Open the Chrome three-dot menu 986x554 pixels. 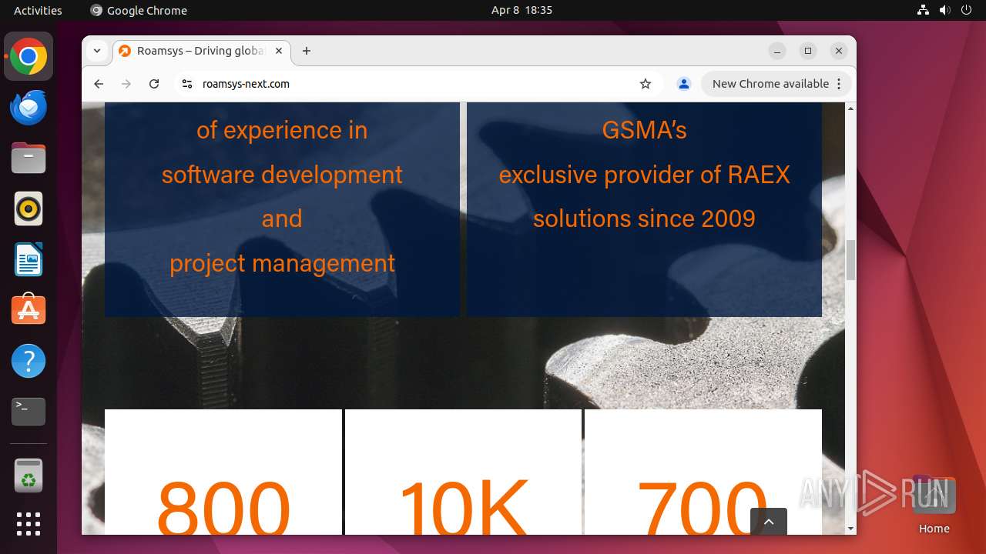click(x=840, y=84)
